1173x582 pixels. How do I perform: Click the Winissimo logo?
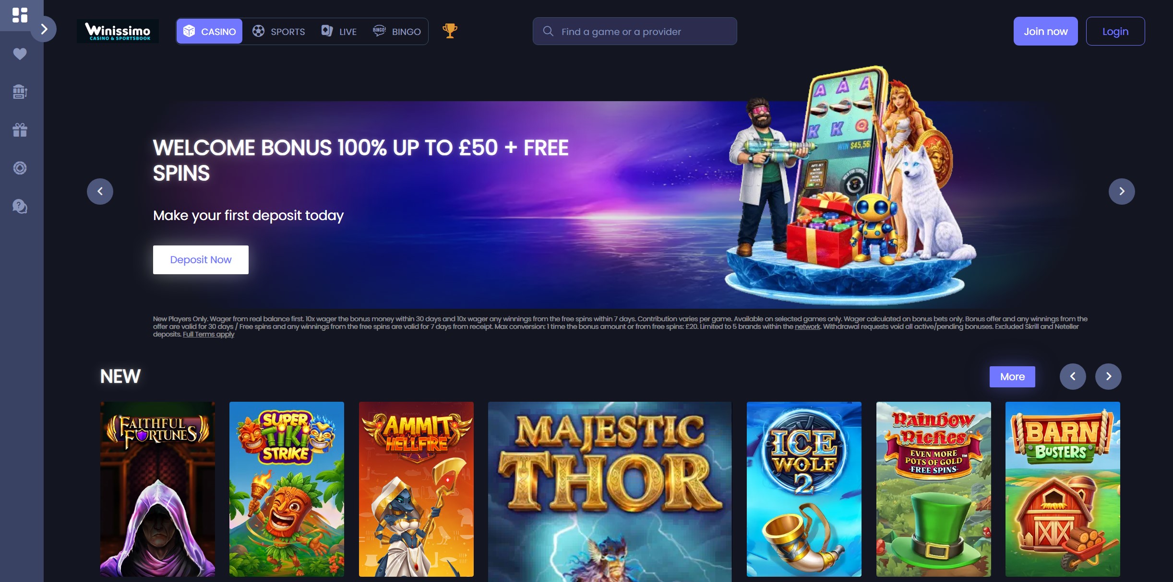pyautogui.click(x=118, y=31)
